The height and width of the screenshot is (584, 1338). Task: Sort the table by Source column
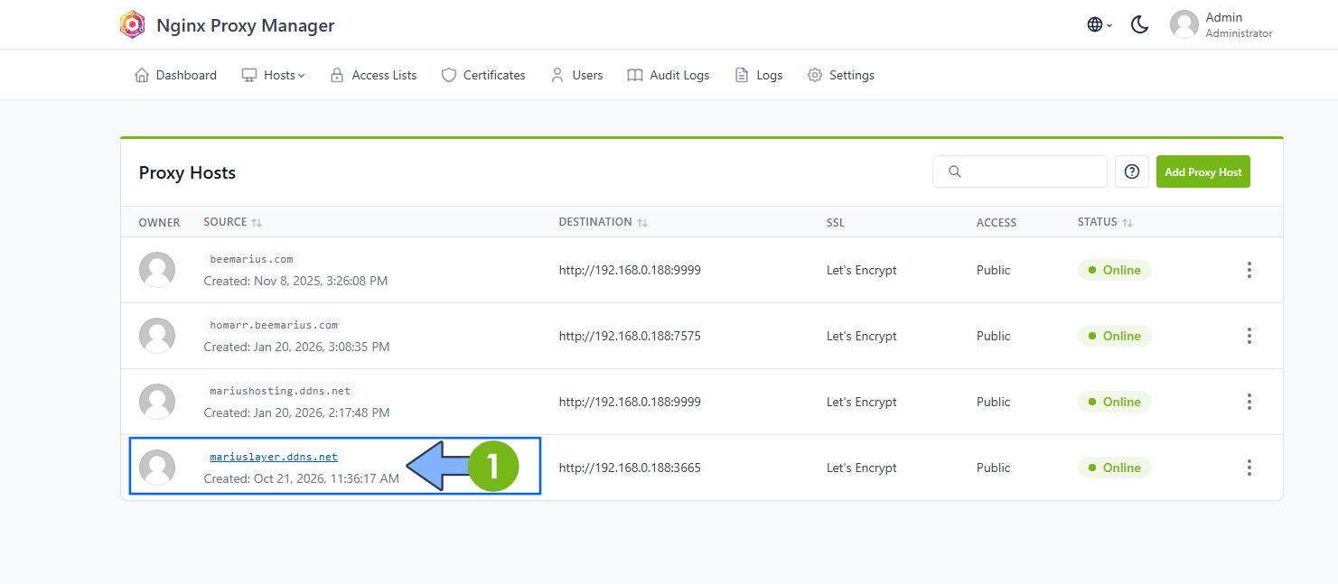point(233,222)
